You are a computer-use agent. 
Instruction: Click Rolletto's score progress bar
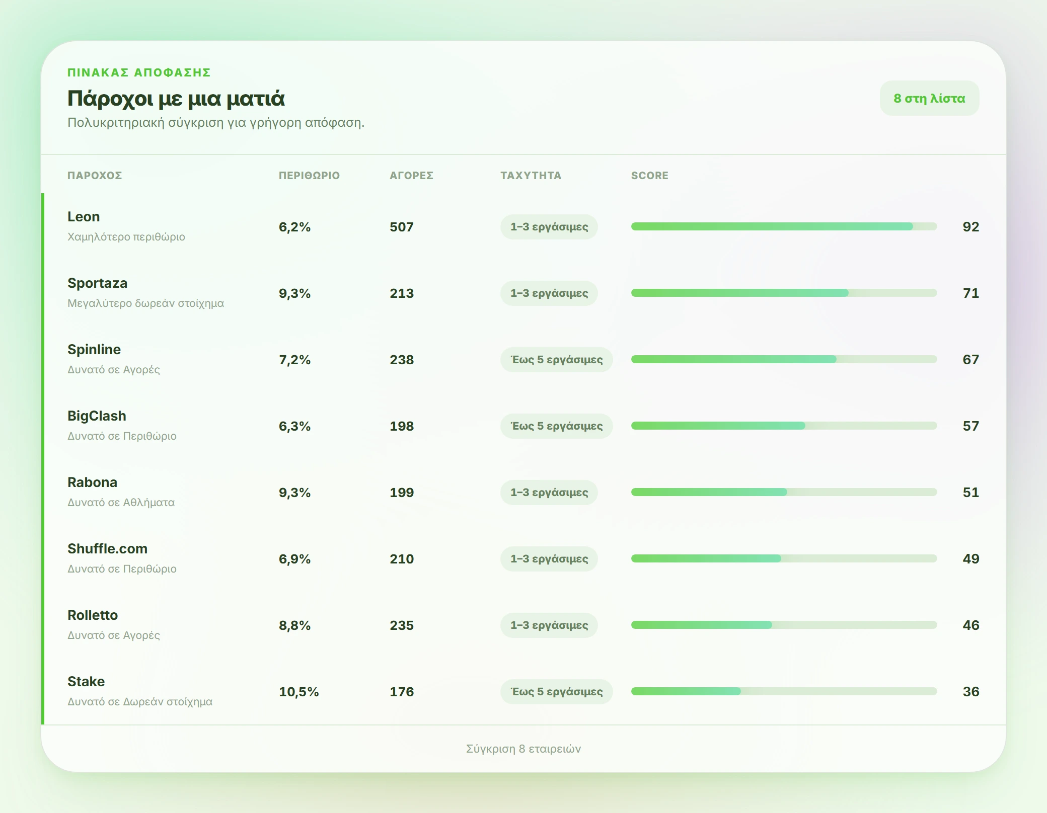point(784,625)
